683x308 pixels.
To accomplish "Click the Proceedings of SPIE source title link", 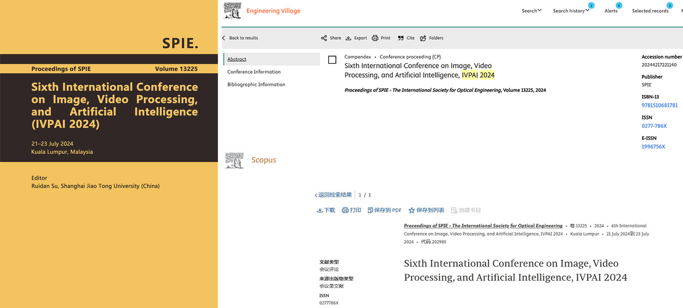I will (x=483, y=226).
